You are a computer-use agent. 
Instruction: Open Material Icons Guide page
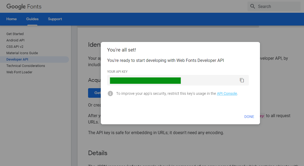[22, 53]
